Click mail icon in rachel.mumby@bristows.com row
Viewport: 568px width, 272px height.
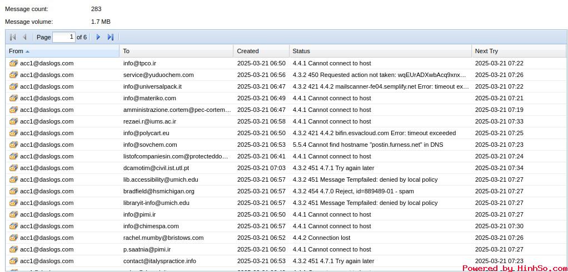pos(13,238)
